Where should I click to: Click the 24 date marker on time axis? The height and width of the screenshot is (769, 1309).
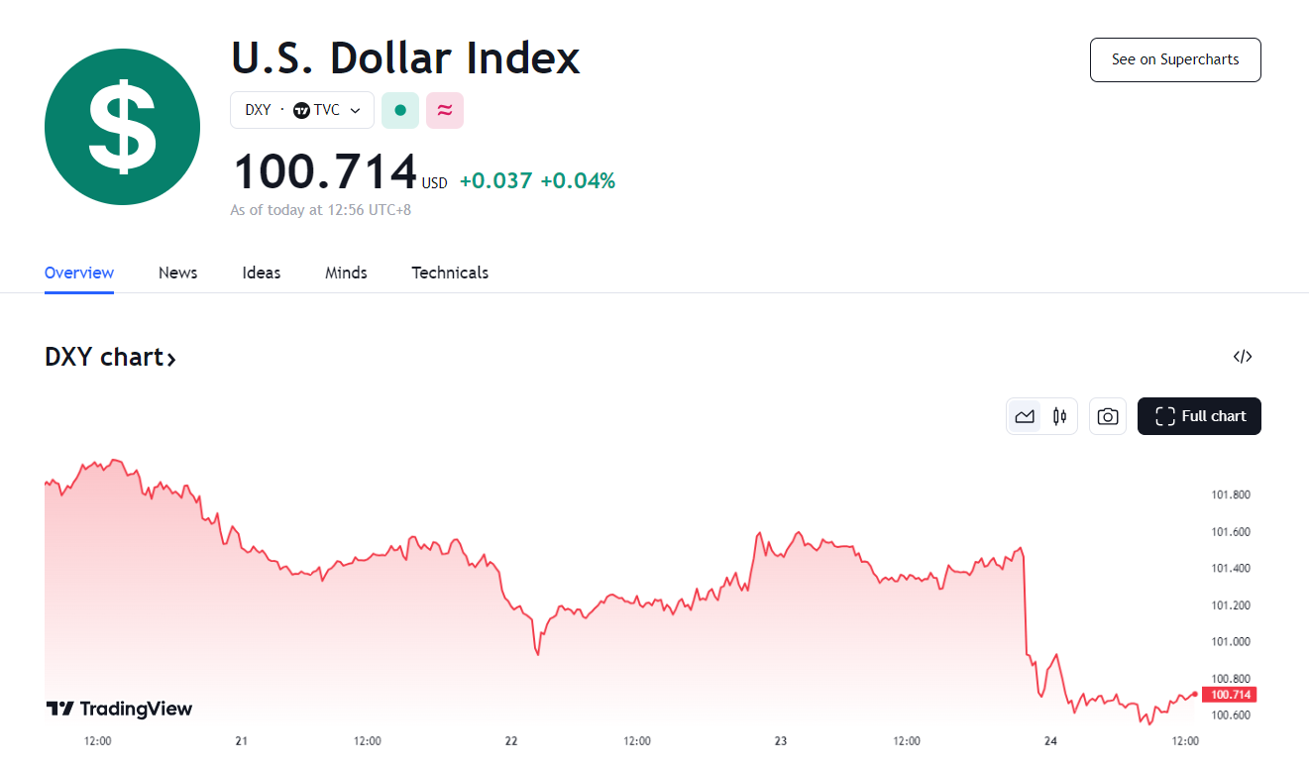1050,741
